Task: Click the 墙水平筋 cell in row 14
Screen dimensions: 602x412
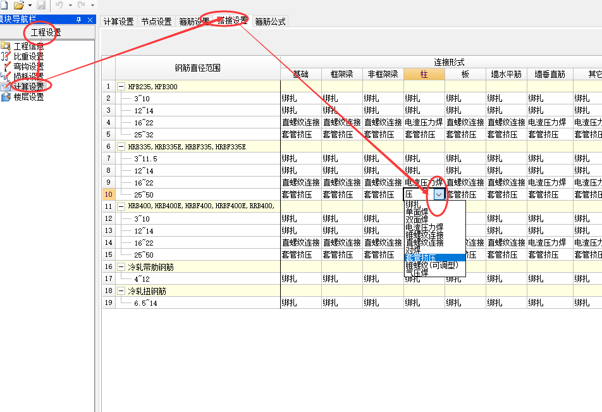Action: pos(507,242)
